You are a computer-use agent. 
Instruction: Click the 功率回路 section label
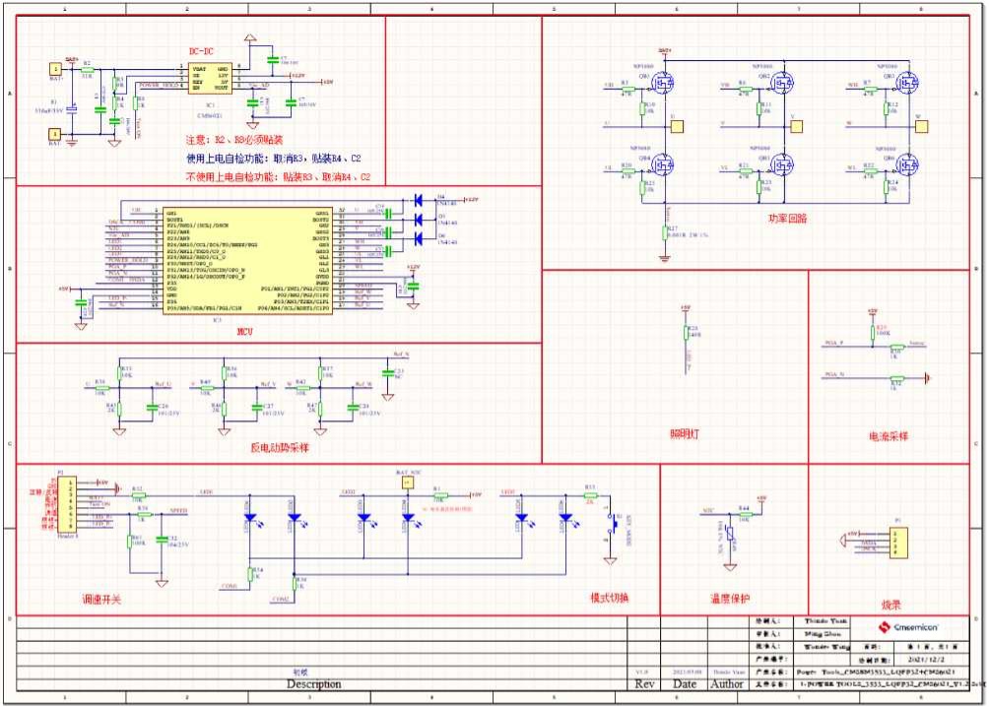(x=784, y=219)
